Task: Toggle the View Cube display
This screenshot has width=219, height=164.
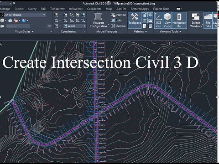Action: (x=167, y=20)
